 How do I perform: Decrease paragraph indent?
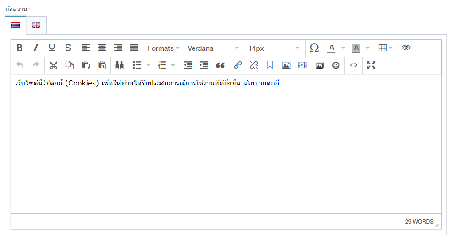click(x=188, y=65)
